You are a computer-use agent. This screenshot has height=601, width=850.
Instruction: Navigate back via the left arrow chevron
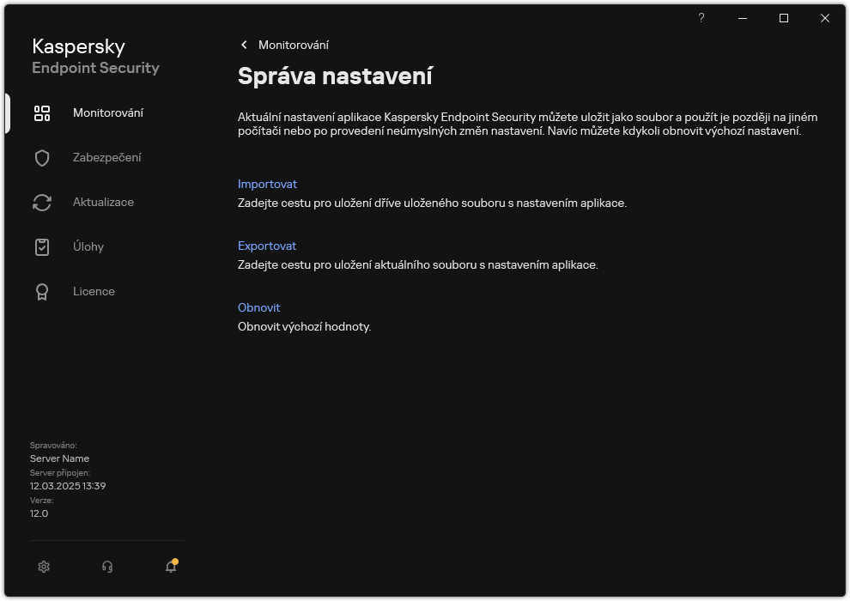coord(244,45)
